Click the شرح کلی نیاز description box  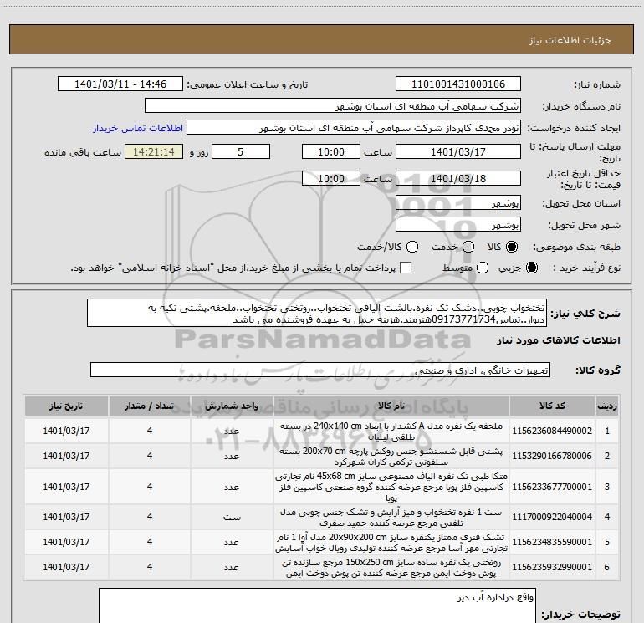[317, 314]
